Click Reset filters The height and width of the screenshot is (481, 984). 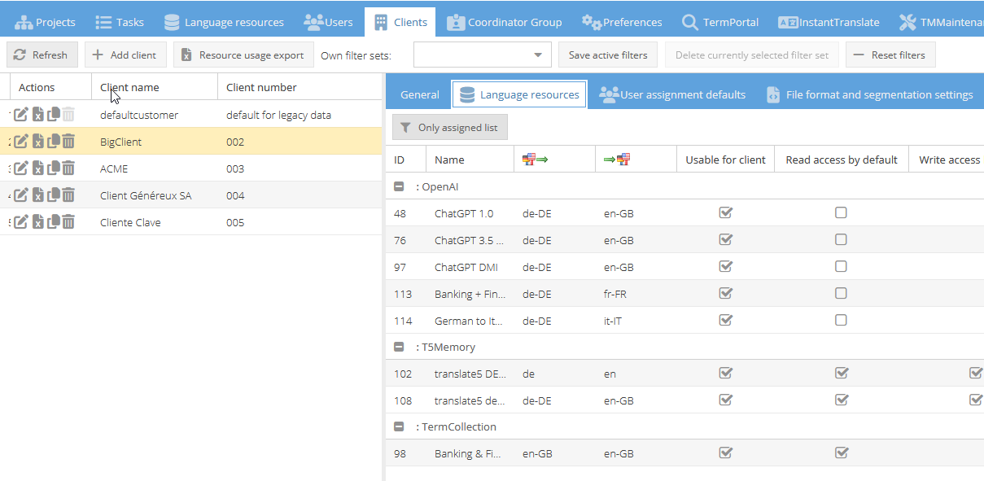pyautogui.click(x=890, y=55)
